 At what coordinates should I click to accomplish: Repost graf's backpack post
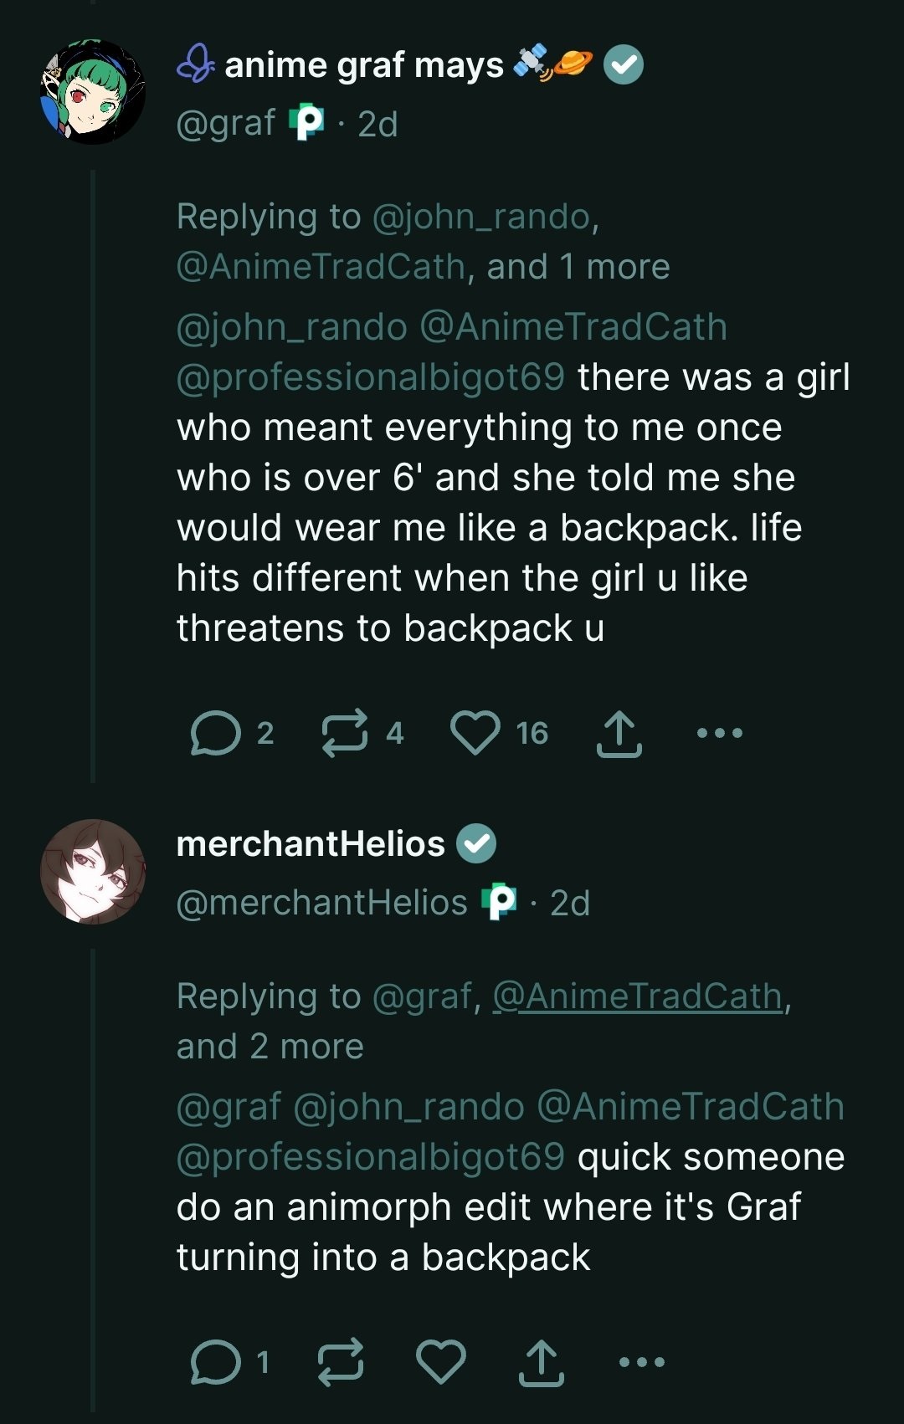pos(345,733)
